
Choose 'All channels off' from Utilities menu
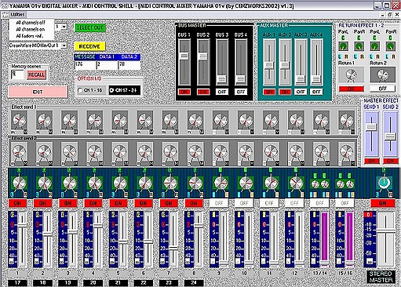tap(31, 23)
